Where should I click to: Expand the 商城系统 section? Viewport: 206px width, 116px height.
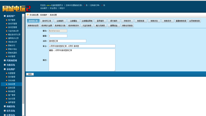[5, 106]
